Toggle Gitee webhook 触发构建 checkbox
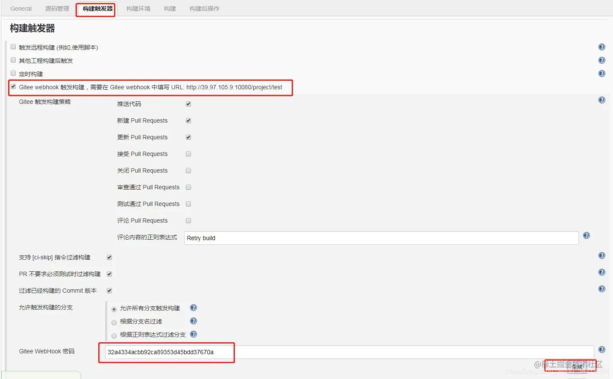Viewport: 613px width, 379px height. 13,86
